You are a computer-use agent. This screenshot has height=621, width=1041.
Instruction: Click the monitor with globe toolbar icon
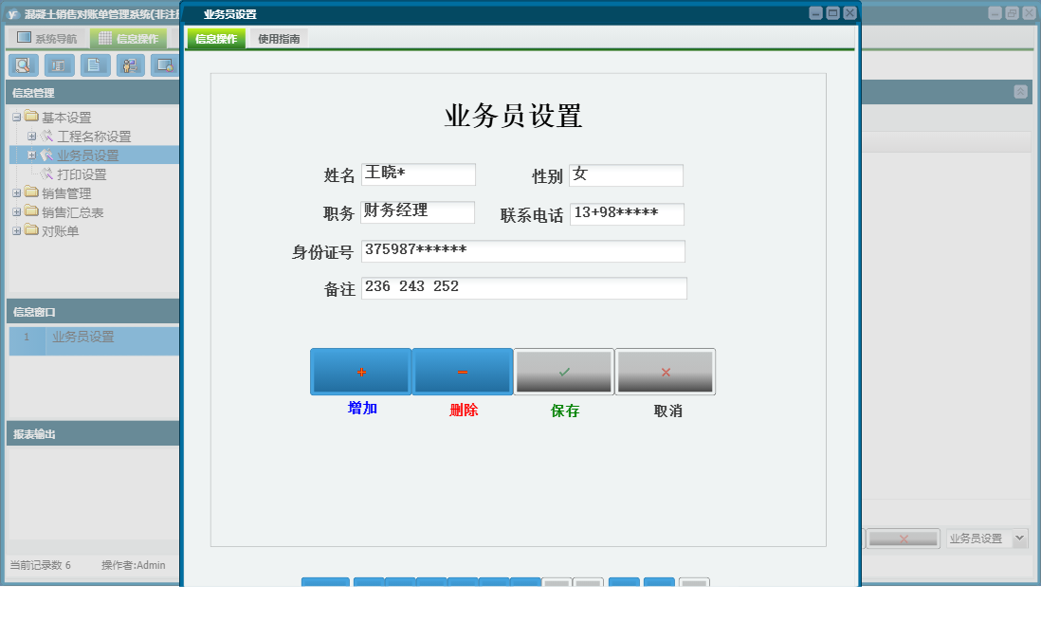(164, 65)
